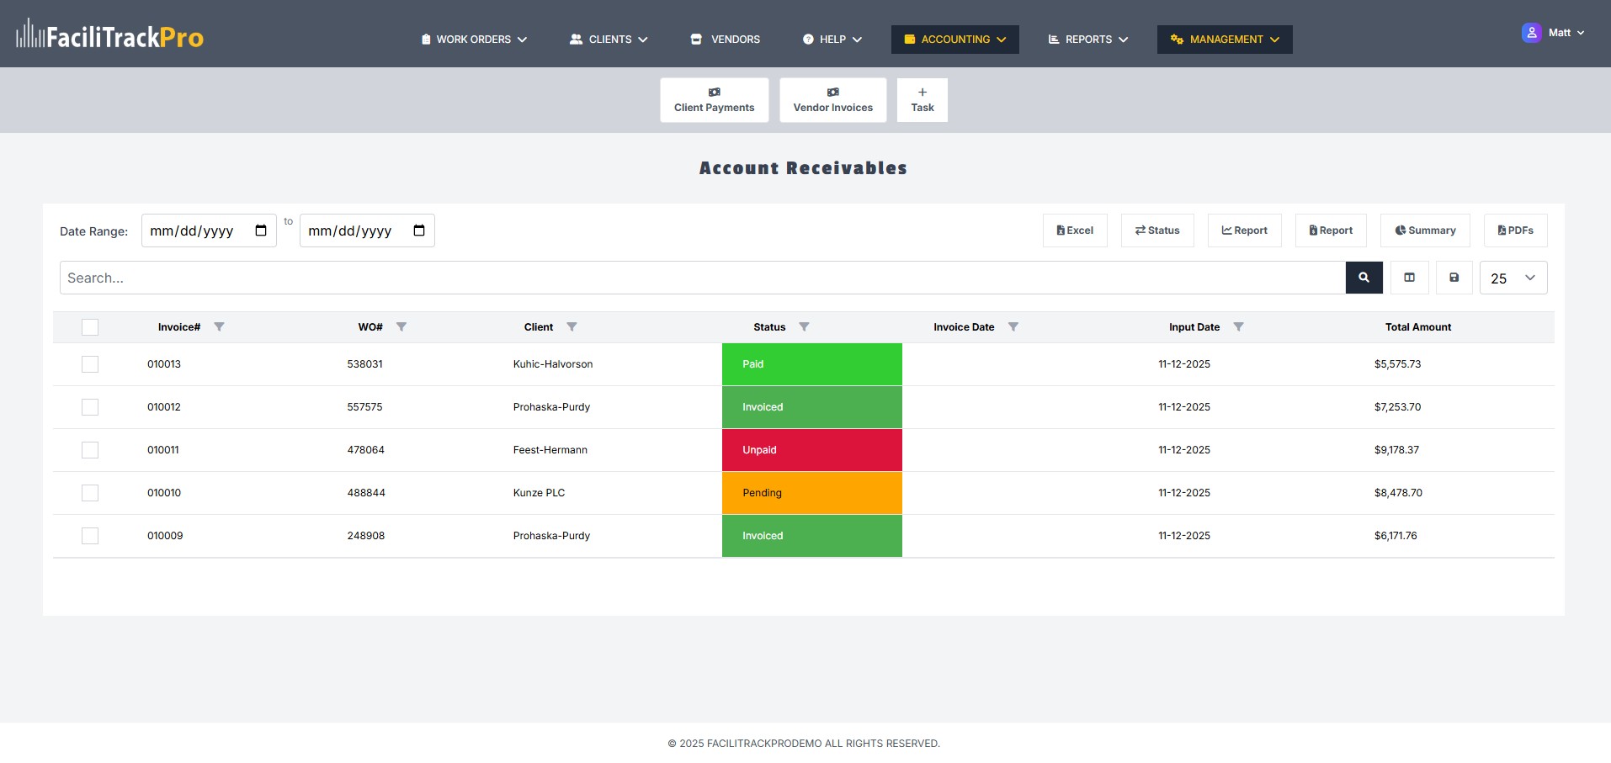
Task: Expand the Matt user account menu
Action: click(x=1553, y=33)
